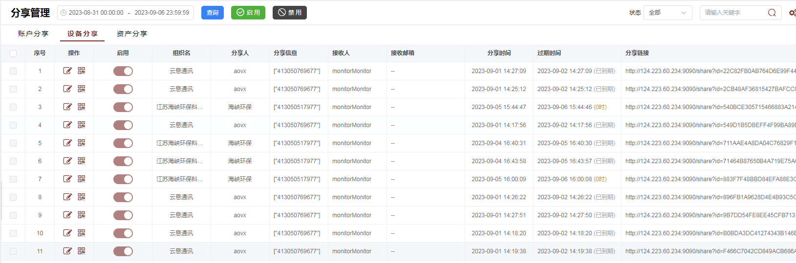Disable the enable switch in row 3
The height and width of the screenshot is (263, 796).
(x=123, y=107)
